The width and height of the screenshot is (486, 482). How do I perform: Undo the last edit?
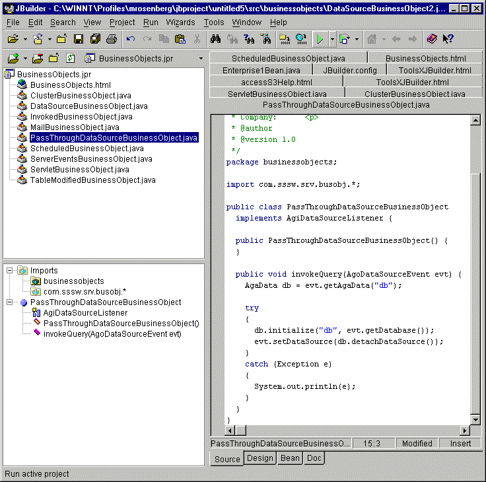pos(131,39)
